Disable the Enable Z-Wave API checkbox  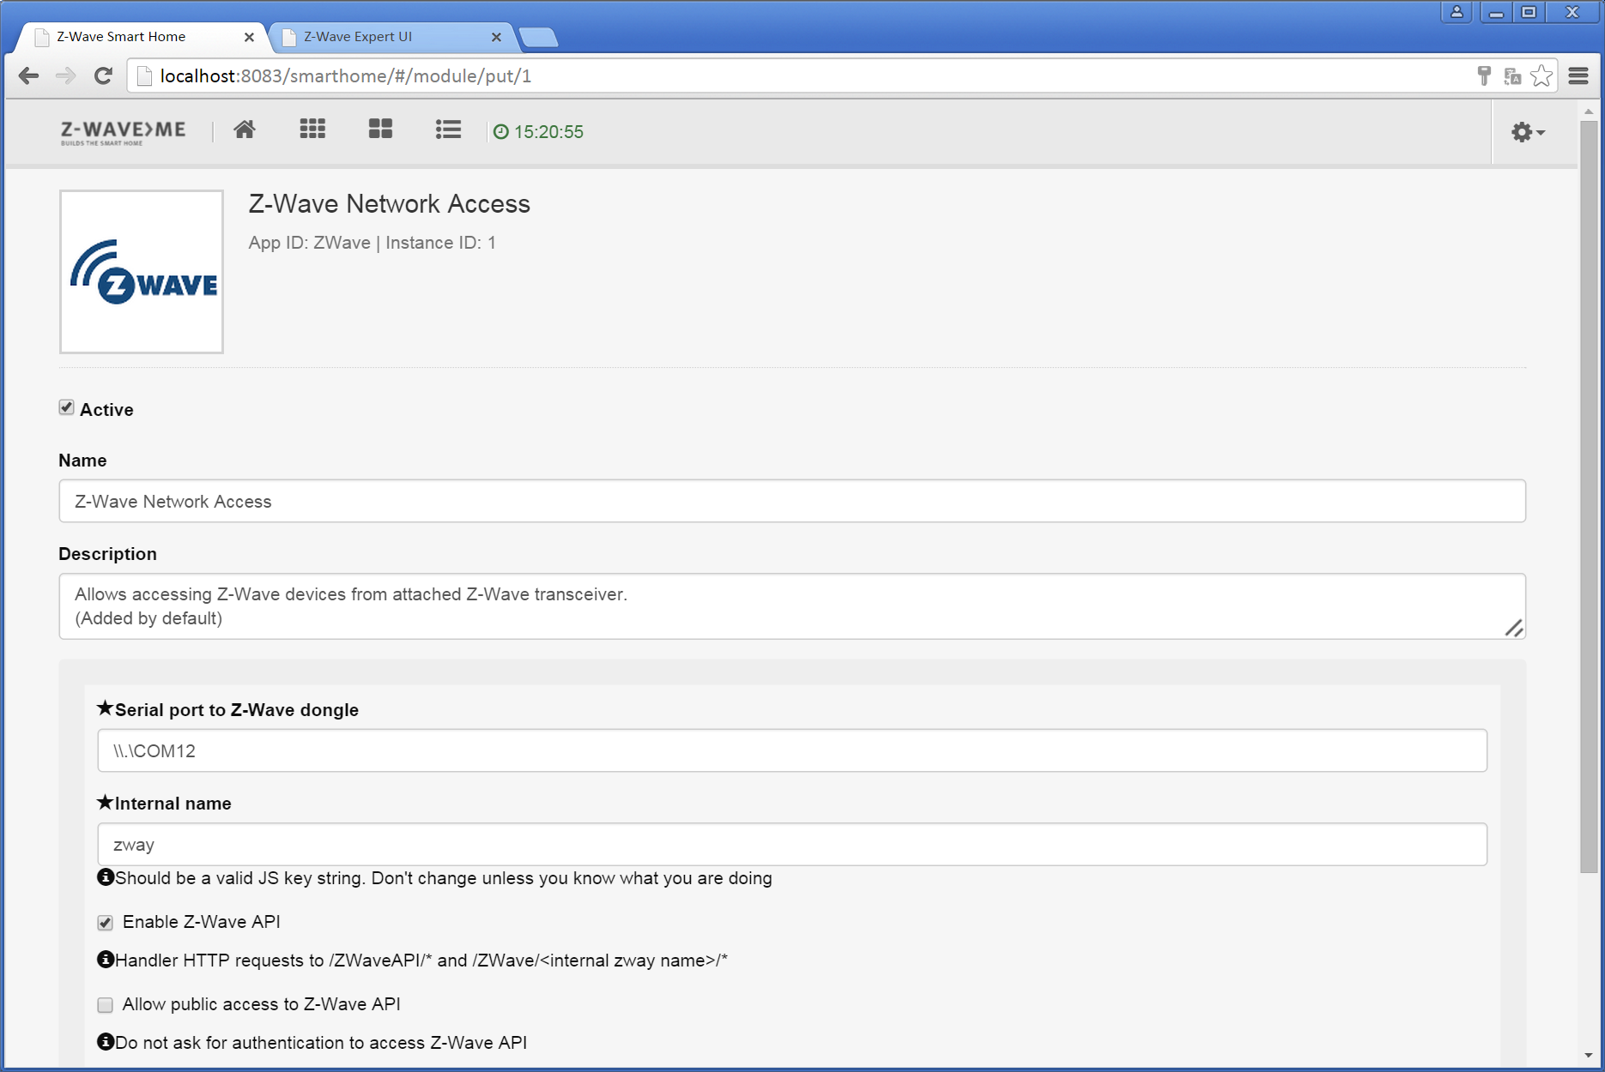tap(106, 923)
